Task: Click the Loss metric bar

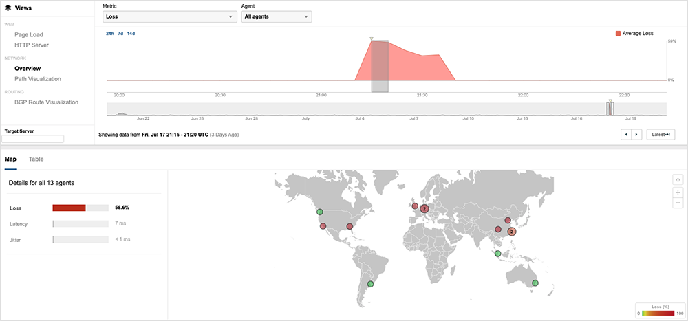Action: click(80, 207)
